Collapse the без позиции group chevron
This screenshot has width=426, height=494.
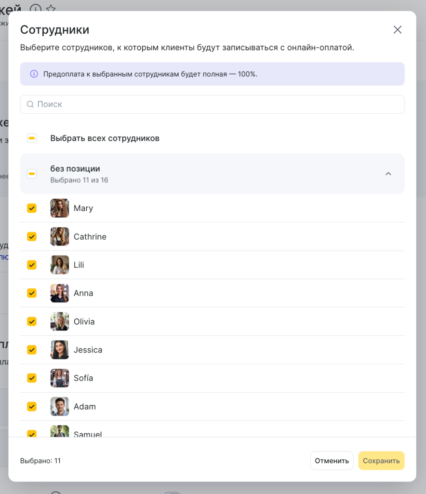point(388,174)
